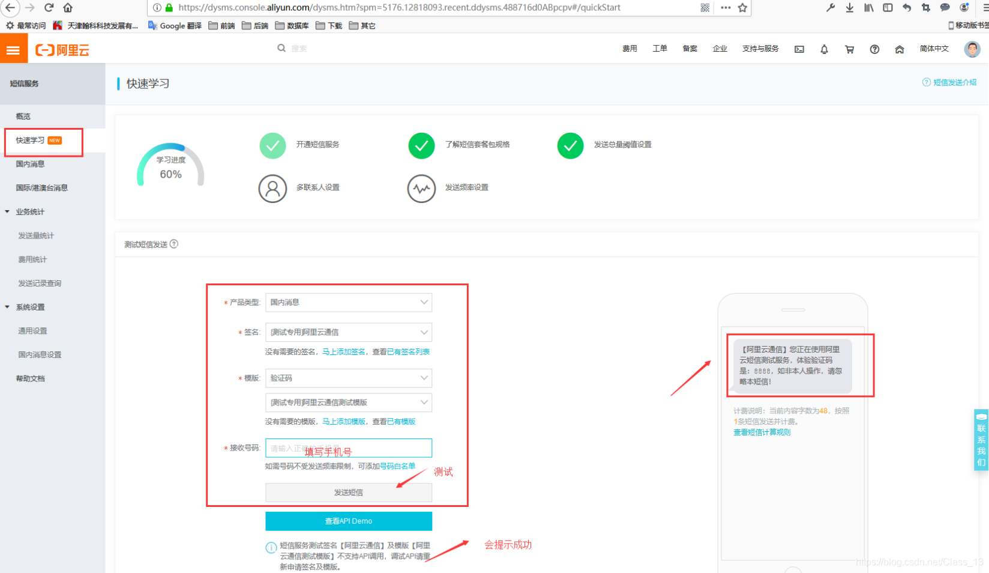Open the browser library icon
The image size is (989, 573).
click(868, 7)
